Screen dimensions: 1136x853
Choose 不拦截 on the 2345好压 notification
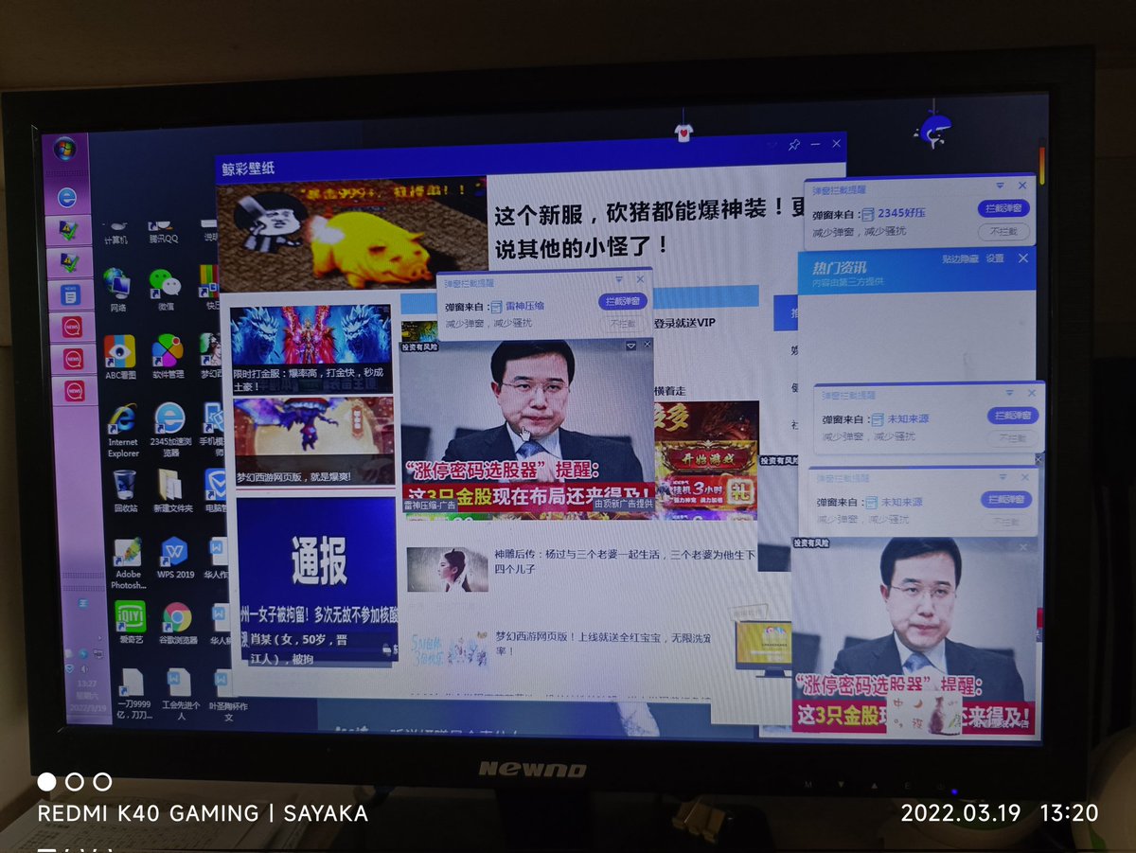1004,232
